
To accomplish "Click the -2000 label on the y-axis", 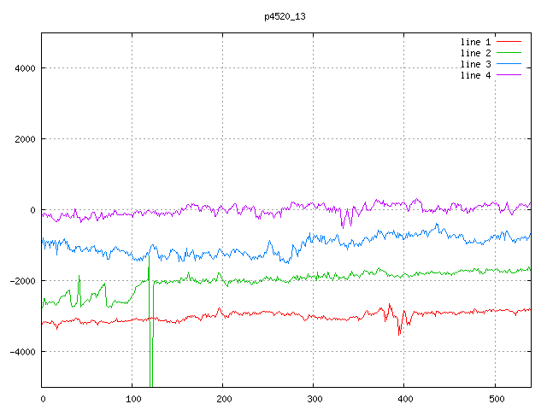I will [x=21, y=281].
